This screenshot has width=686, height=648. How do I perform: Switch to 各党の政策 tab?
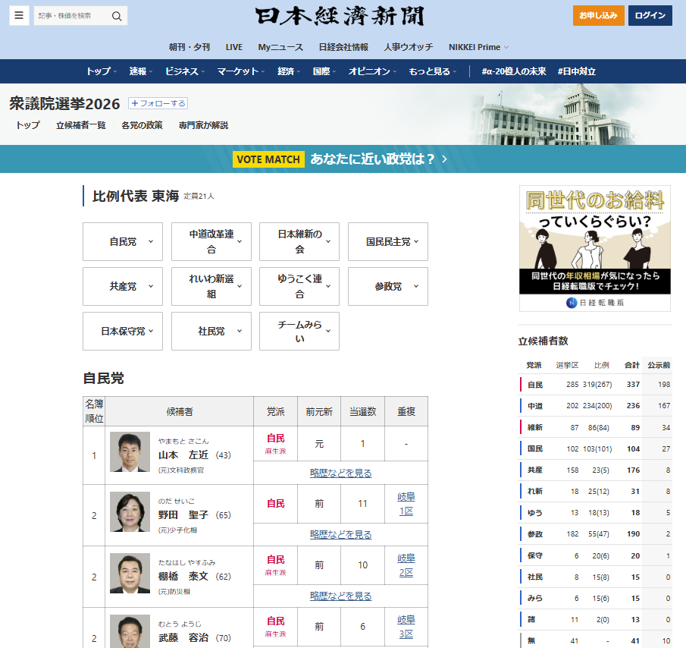click(x=142, y=125)
